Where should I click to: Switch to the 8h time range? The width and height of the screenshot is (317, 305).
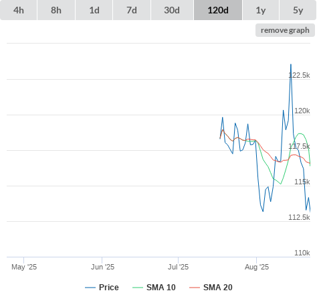pyautogui.click(x=56, y=10)
